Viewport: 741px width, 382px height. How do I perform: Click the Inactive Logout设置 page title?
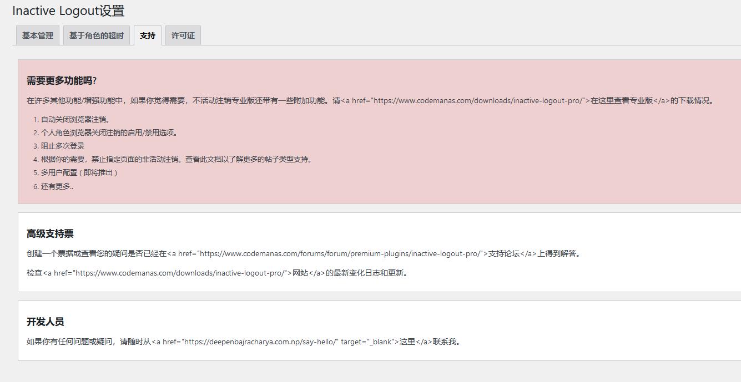68,11
